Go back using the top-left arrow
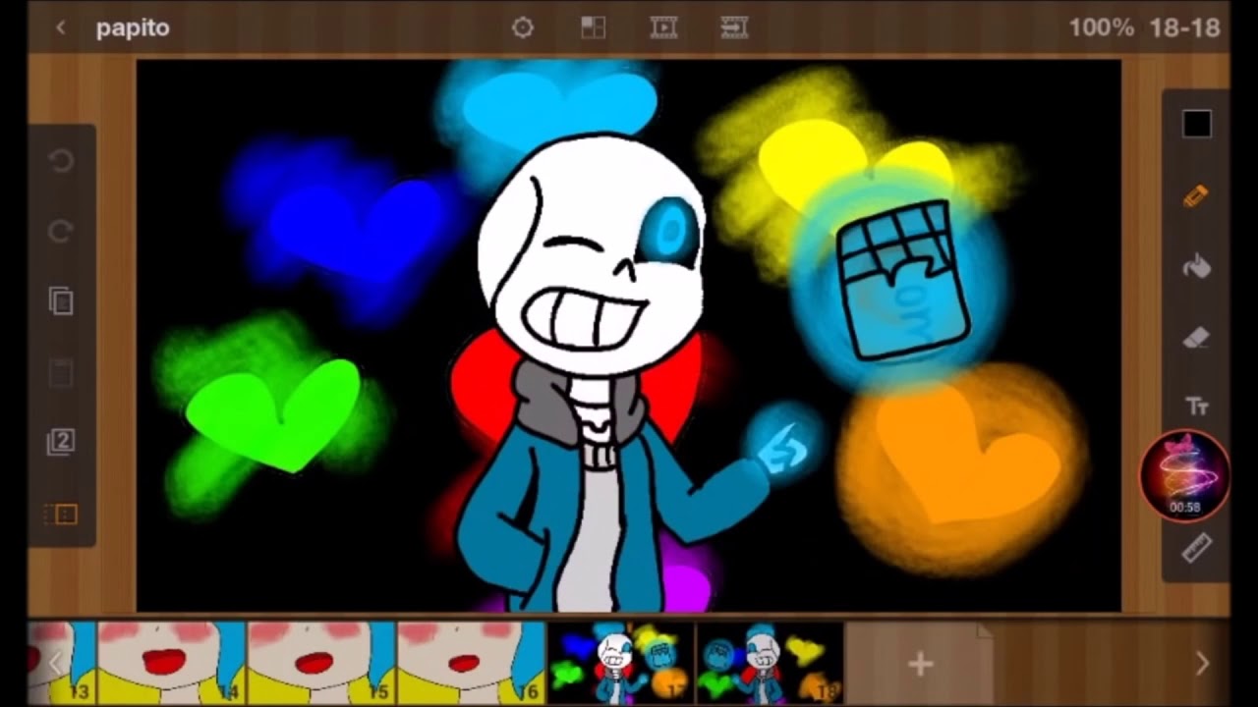The height and width of the screenshot is (707, 1258). tap(61, 27)
